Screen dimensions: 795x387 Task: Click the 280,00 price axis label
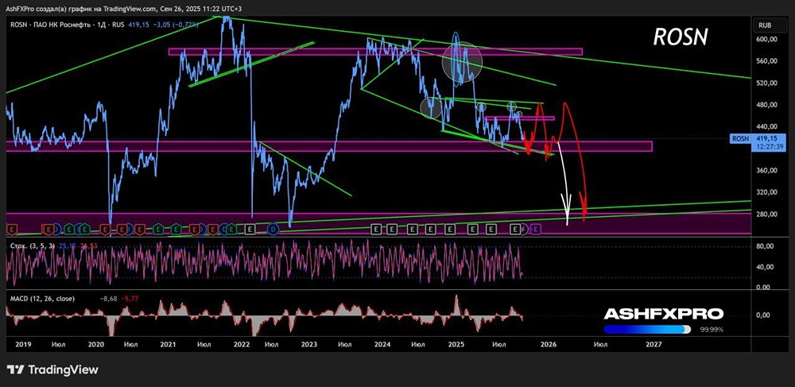[x=765, y=215]
